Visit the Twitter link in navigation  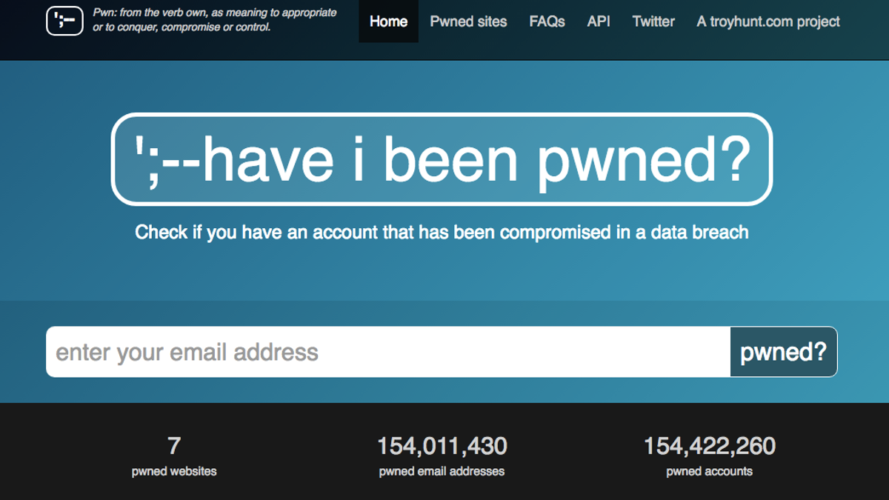coord(653,21)
